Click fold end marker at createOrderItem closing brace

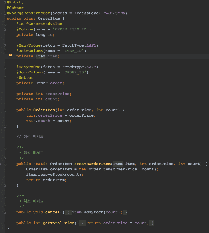(x=5, y=185)
